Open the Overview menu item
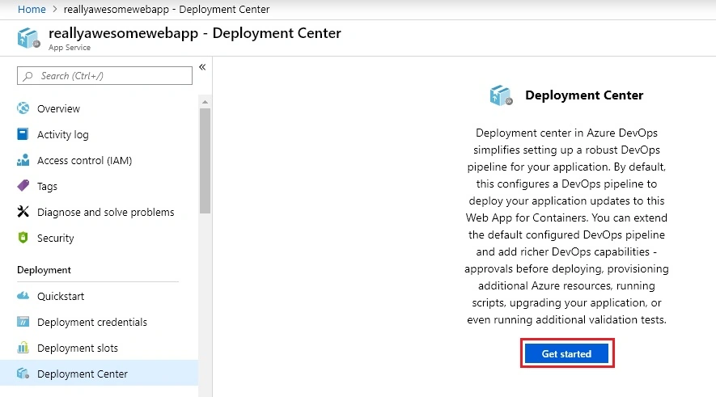716x397 pixels. (x=99, y=108)
